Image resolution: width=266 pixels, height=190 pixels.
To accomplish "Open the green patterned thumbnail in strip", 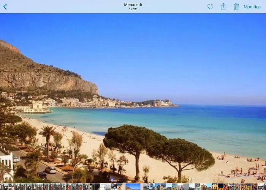I will point(198,187).
